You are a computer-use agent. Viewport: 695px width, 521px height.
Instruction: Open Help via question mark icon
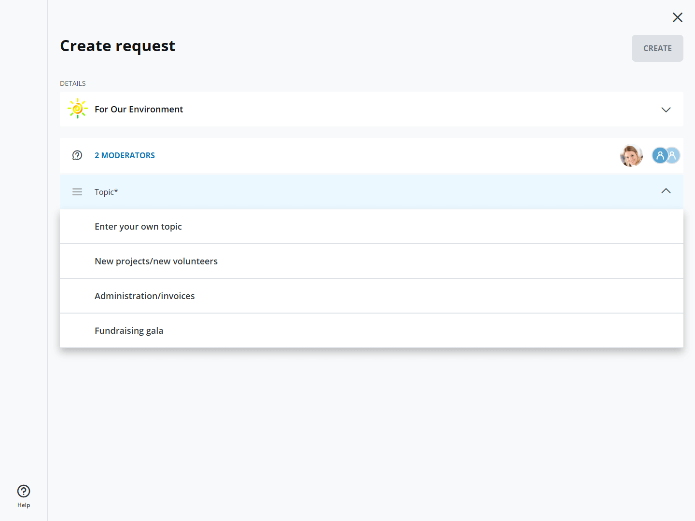point(24,491)
